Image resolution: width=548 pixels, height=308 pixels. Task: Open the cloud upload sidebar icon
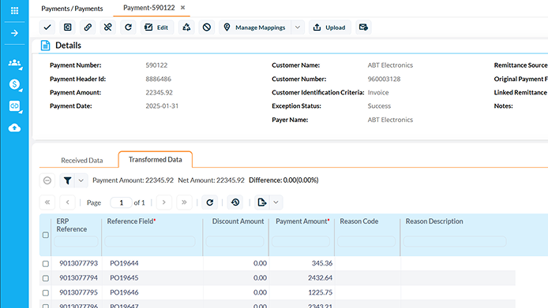point(14,128)
